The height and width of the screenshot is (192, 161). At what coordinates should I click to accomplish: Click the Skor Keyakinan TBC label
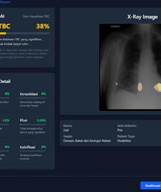tap(36, 17)
